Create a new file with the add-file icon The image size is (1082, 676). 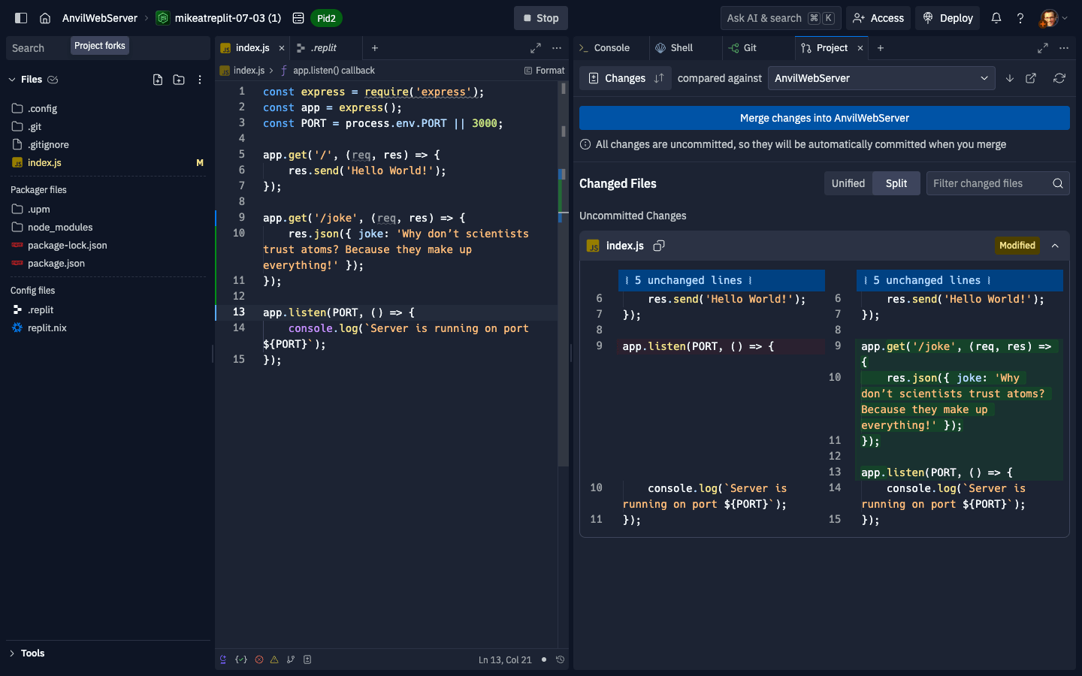point(158,80)
